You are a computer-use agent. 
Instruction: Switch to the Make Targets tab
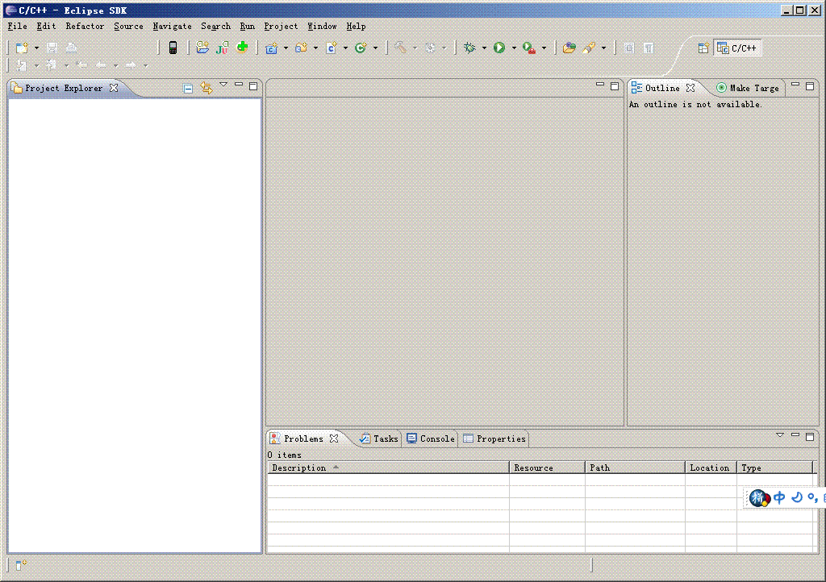[x=748, y=88]
